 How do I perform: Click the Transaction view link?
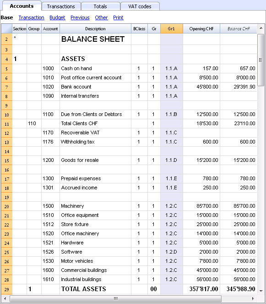click(x=32, y=17)
